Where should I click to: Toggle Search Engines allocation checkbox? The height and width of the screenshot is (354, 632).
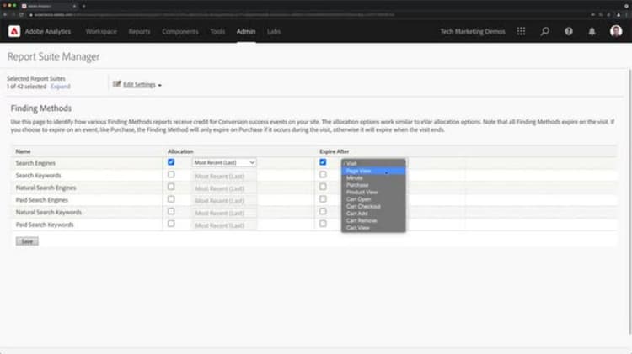click(x=171, y=162)
